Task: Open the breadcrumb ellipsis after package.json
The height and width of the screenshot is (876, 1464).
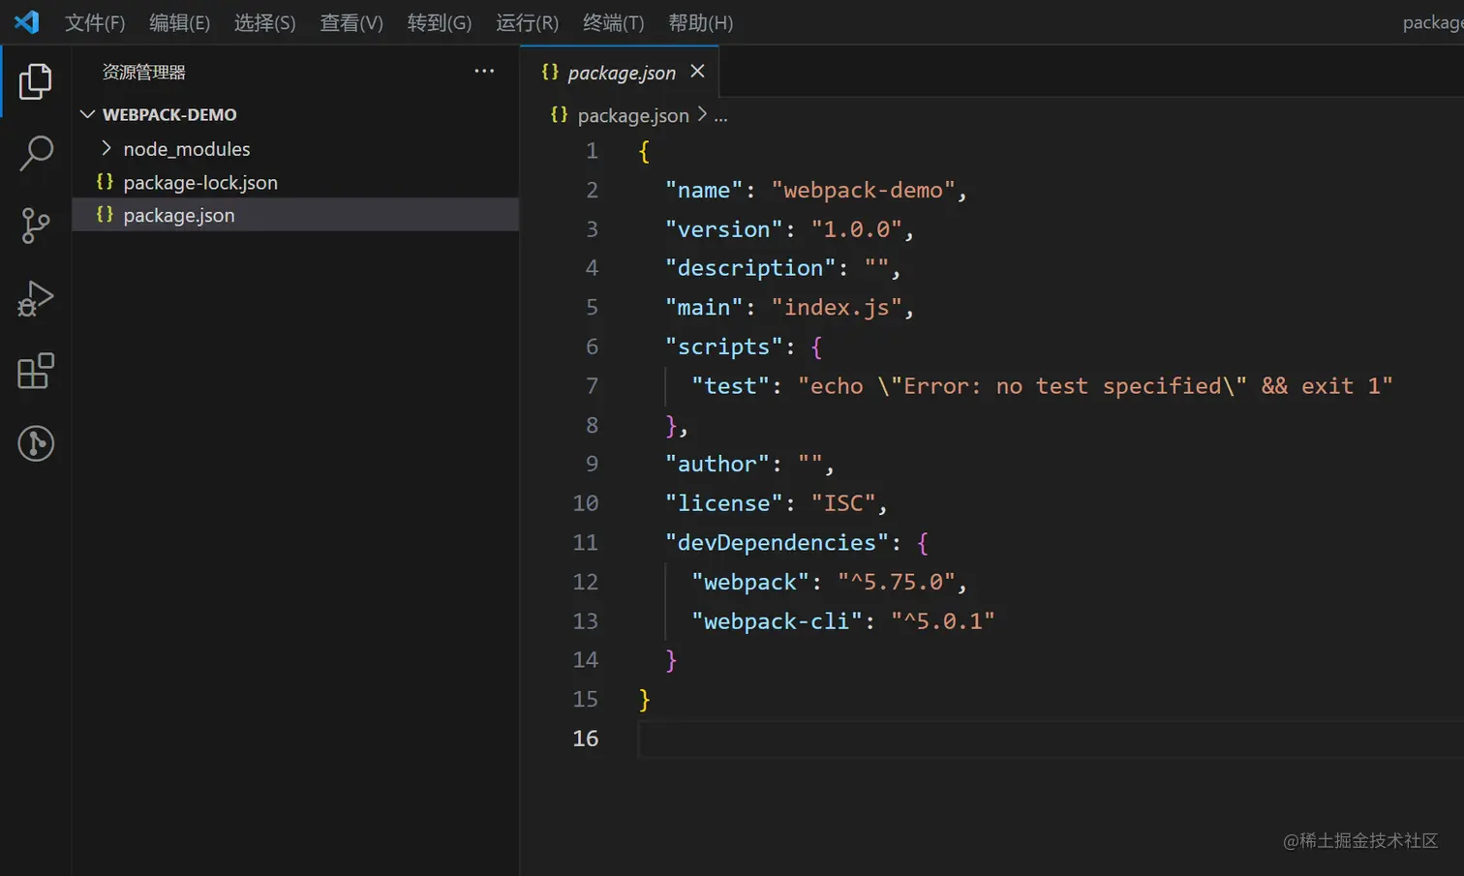Action: coord(720,116)
